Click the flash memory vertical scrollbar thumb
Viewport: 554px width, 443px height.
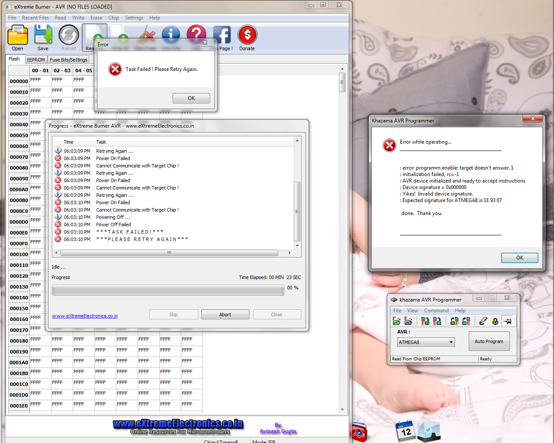click(x=342, y=82)
